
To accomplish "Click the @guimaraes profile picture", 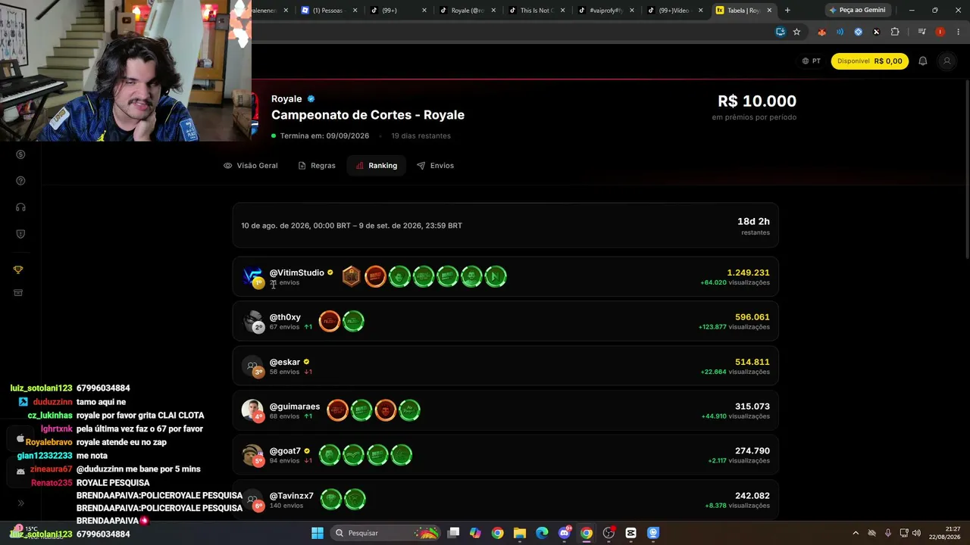I will coord(252,410).
